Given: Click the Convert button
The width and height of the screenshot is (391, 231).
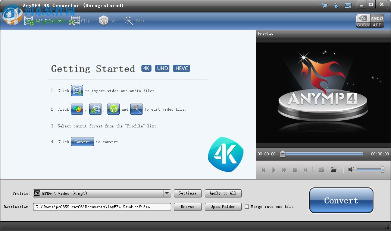Looking at the screenshot, I should pyautogui.click(x=341, y=200).
